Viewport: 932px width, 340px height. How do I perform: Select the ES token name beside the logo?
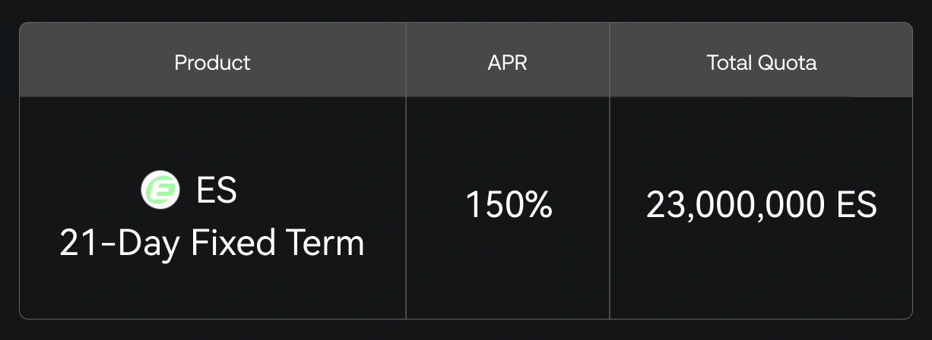(217, 190)
